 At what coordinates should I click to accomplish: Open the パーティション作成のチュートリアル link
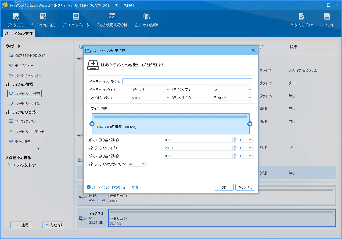(116, 187)
